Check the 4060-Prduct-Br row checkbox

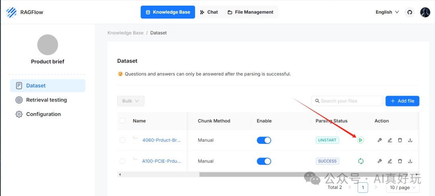point(122,140)
